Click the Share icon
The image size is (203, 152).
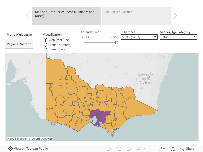pos(187,149)
